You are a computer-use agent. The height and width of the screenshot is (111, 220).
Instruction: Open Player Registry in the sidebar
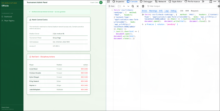coord(9,21)
